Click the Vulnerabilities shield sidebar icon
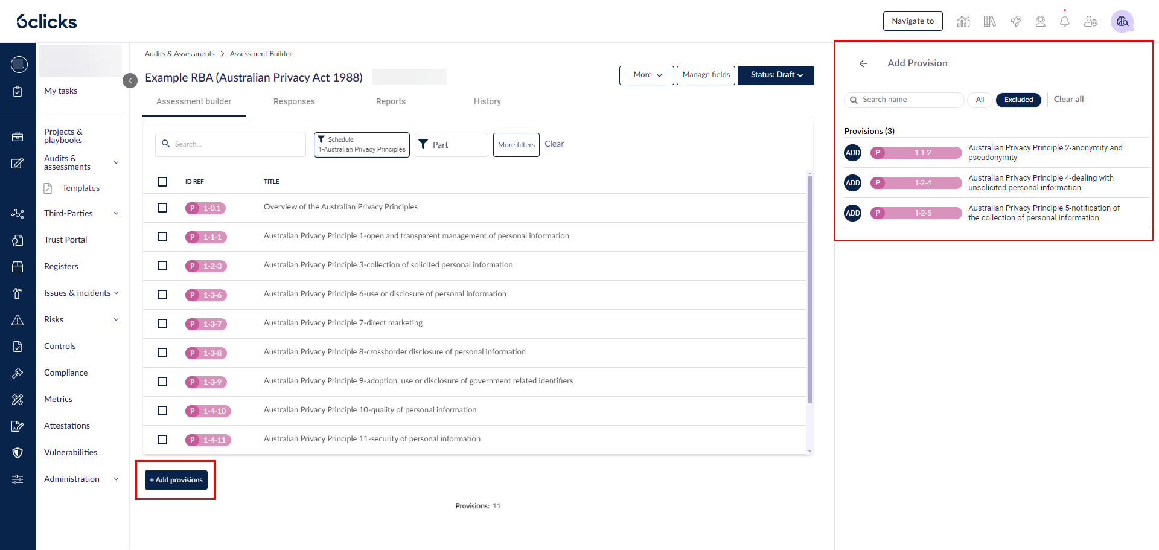Viewport: 1159px width, 550px height. (18, 453)
